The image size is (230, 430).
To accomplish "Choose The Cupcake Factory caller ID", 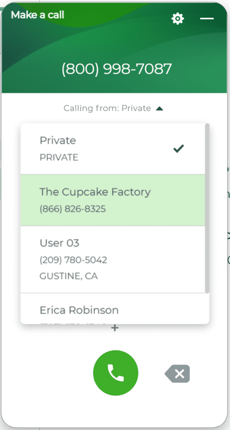I will coord(113,200).
